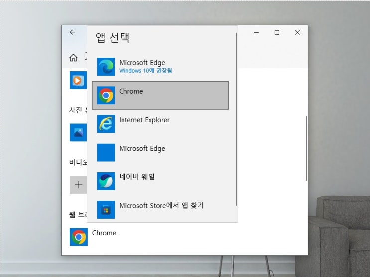Open the Microsoft Store icon

pyautogui.click(x=106, y=210)
